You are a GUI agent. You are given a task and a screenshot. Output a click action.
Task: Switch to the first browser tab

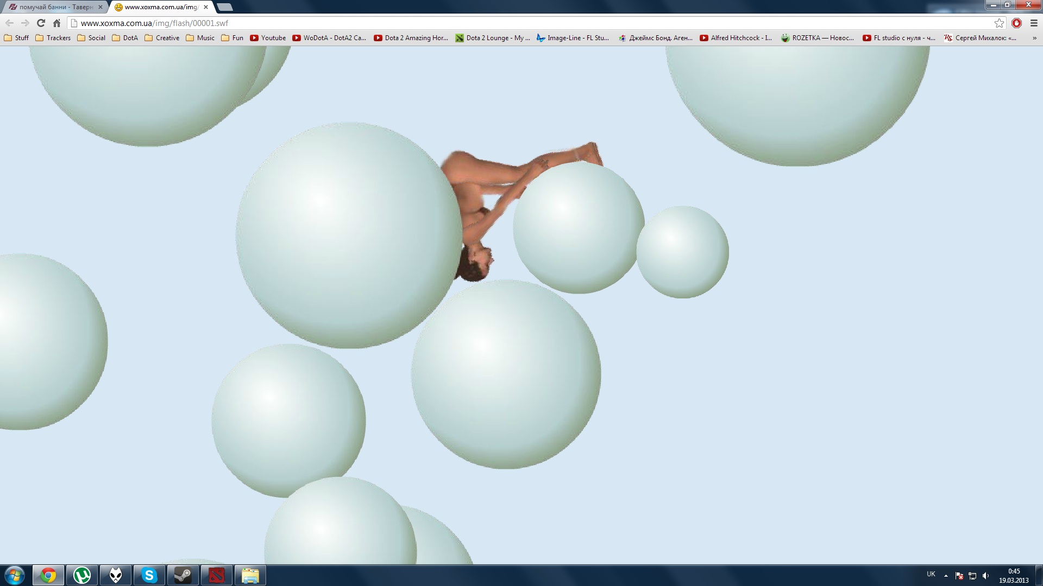(x=54, y=7)
